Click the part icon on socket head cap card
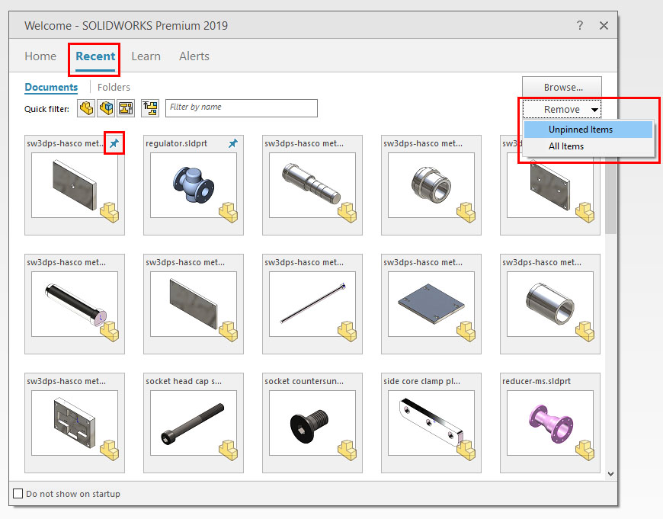 pos(229,450)
